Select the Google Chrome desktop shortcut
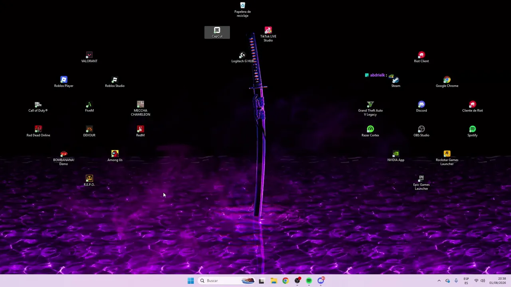The image size is (511, 287). 447,82
